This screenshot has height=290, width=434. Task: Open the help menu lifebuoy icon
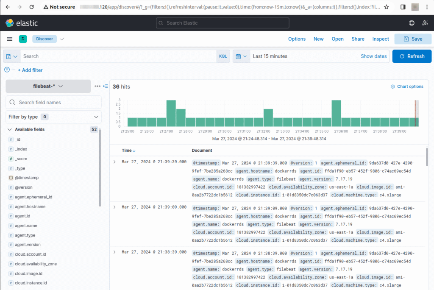tap(412, 23)
